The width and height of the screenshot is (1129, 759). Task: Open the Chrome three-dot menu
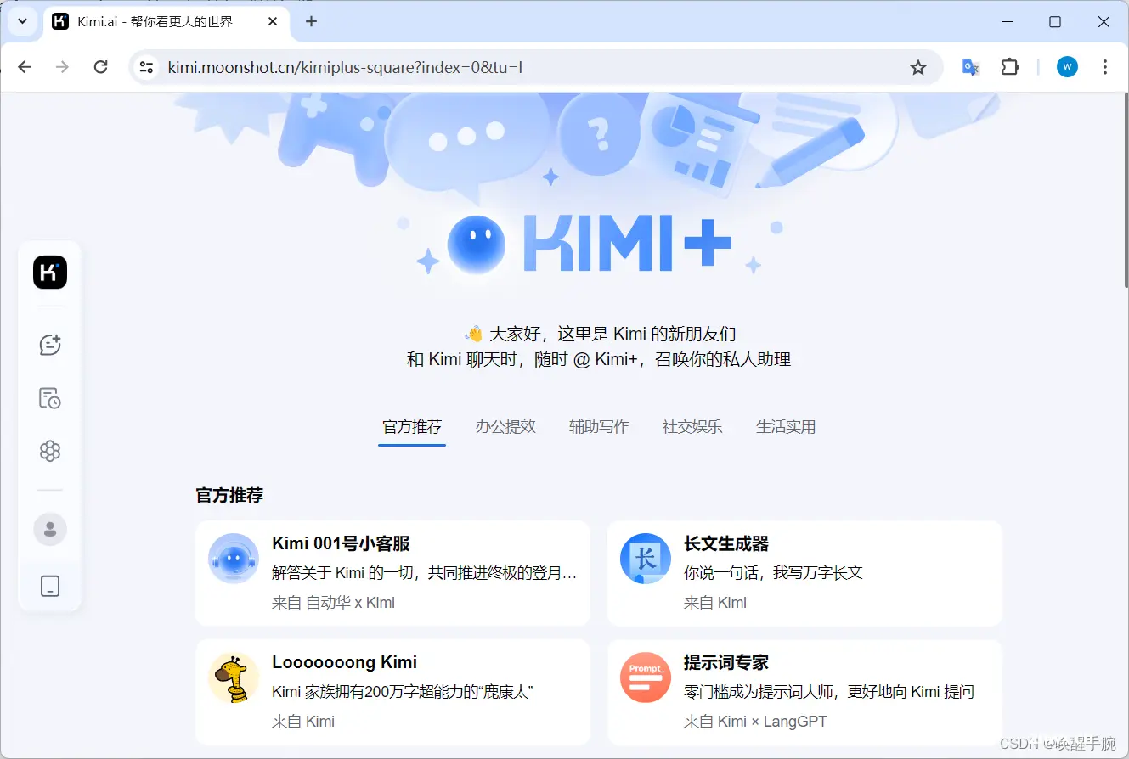(1105, 67)
